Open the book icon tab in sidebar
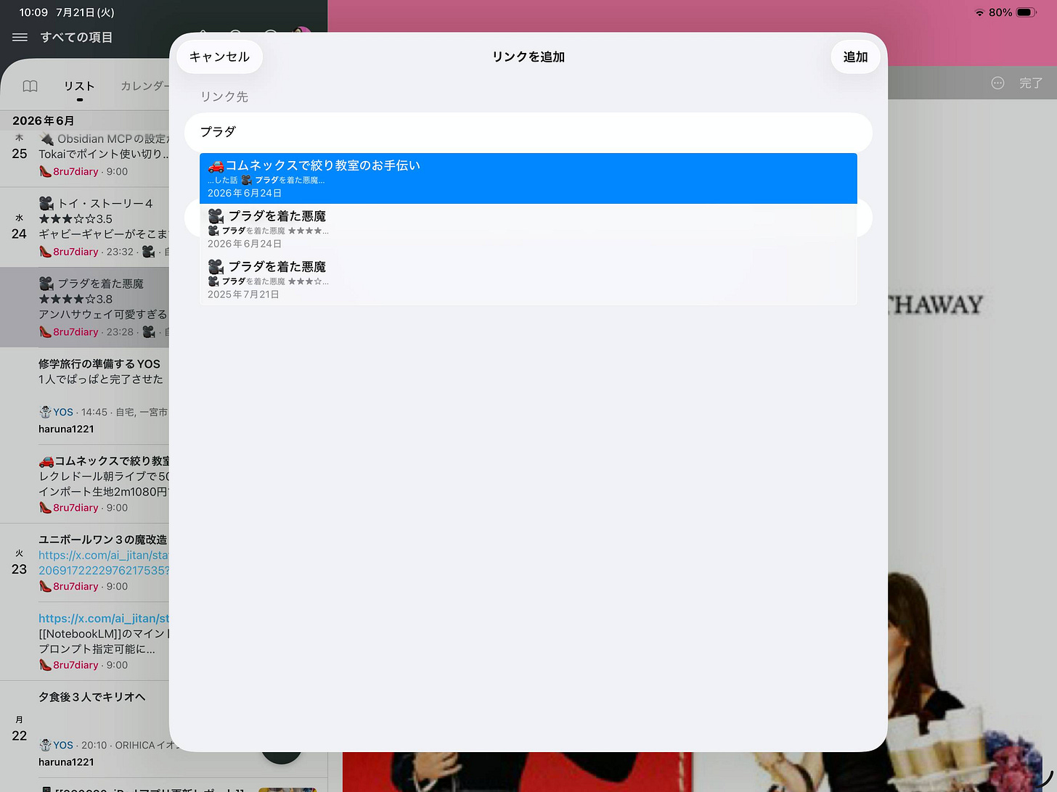 point(30,86)
